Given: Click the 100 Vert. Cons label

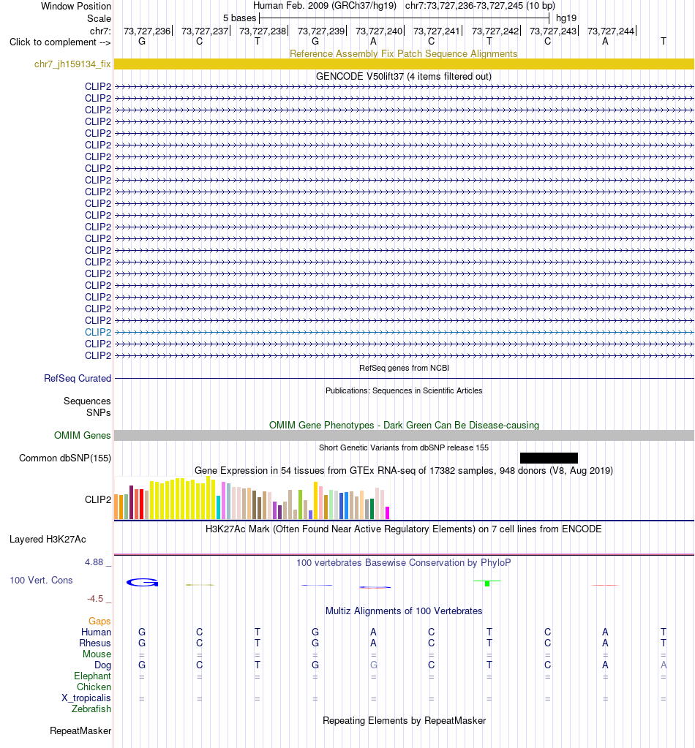Looking at the screenshot, I should (41, 580).
